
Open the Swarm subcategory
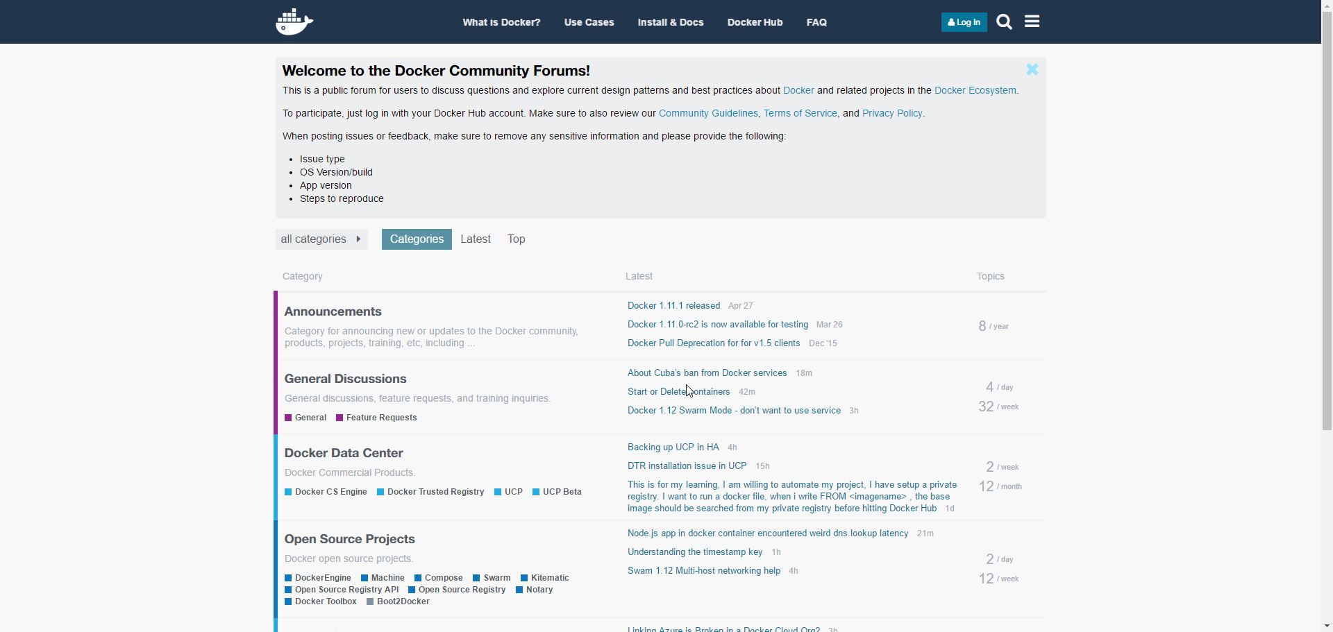pos(492,578)
